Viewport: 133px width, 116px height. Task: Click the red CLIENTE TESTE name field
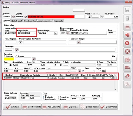(x=51, y=17)
